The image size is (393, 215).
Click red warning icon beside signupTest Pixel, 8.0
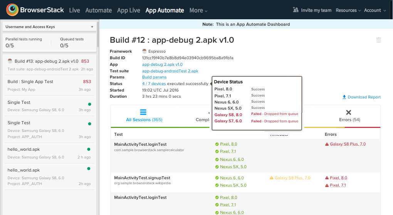pos(327,178)
